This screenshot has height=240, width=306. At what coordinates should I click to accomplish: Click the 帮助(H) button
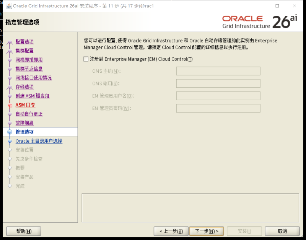click(x=24, y=231)
